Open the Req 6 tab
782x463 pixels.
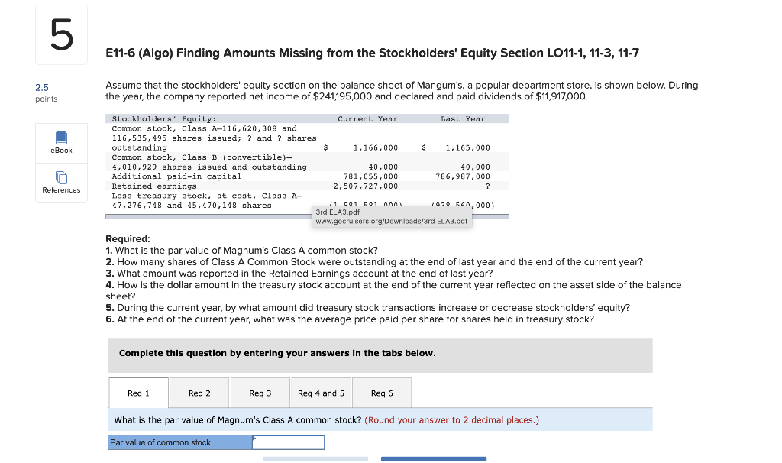pyautogui.click(x=381, y=392)
